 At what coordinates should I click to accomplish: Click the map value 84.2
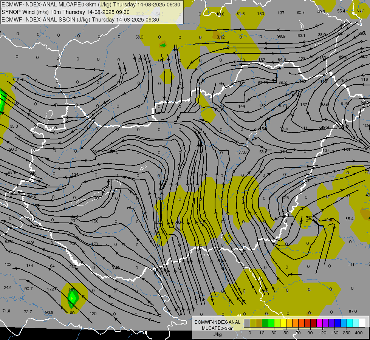coord(32,196)
